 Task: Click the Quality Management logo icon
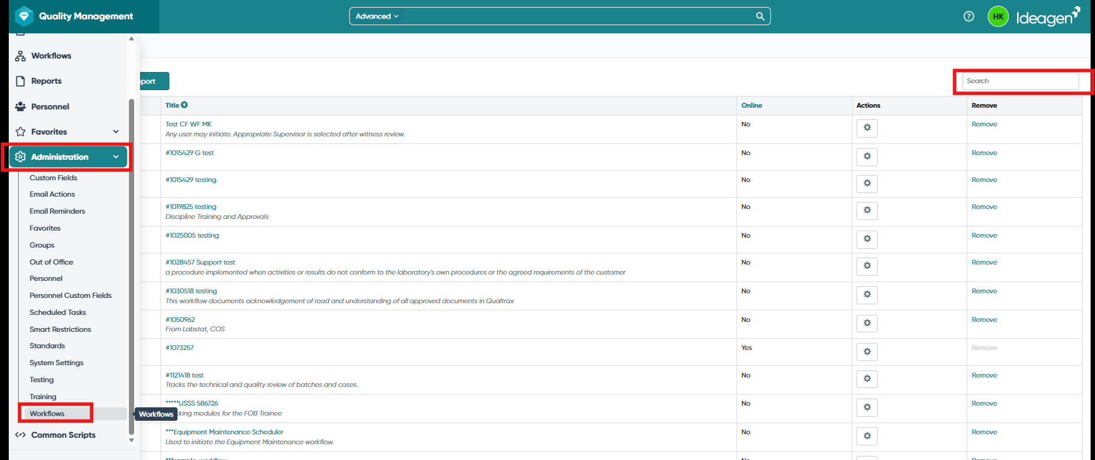click(x=24, y=16)
